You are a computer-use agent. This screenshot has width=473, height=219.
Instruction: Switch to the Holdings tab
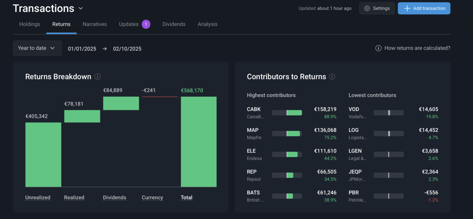tap(30, 24)
